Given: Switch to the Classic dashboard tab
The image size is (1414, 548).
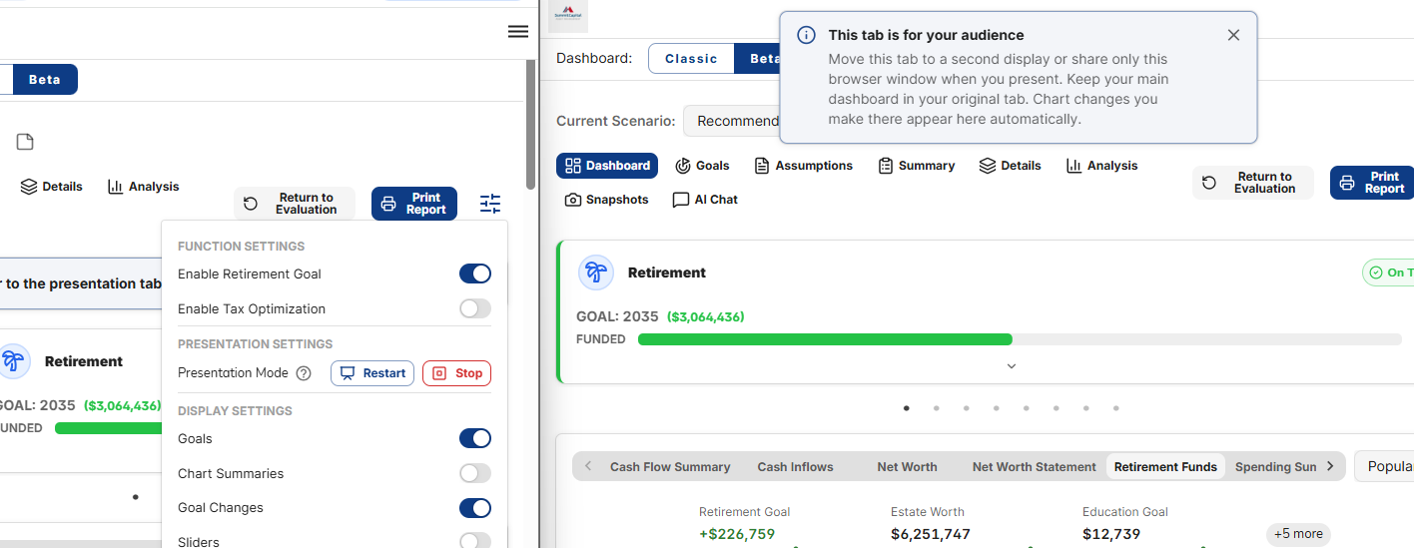Looking at the screenshot, I should coord(691,59).
